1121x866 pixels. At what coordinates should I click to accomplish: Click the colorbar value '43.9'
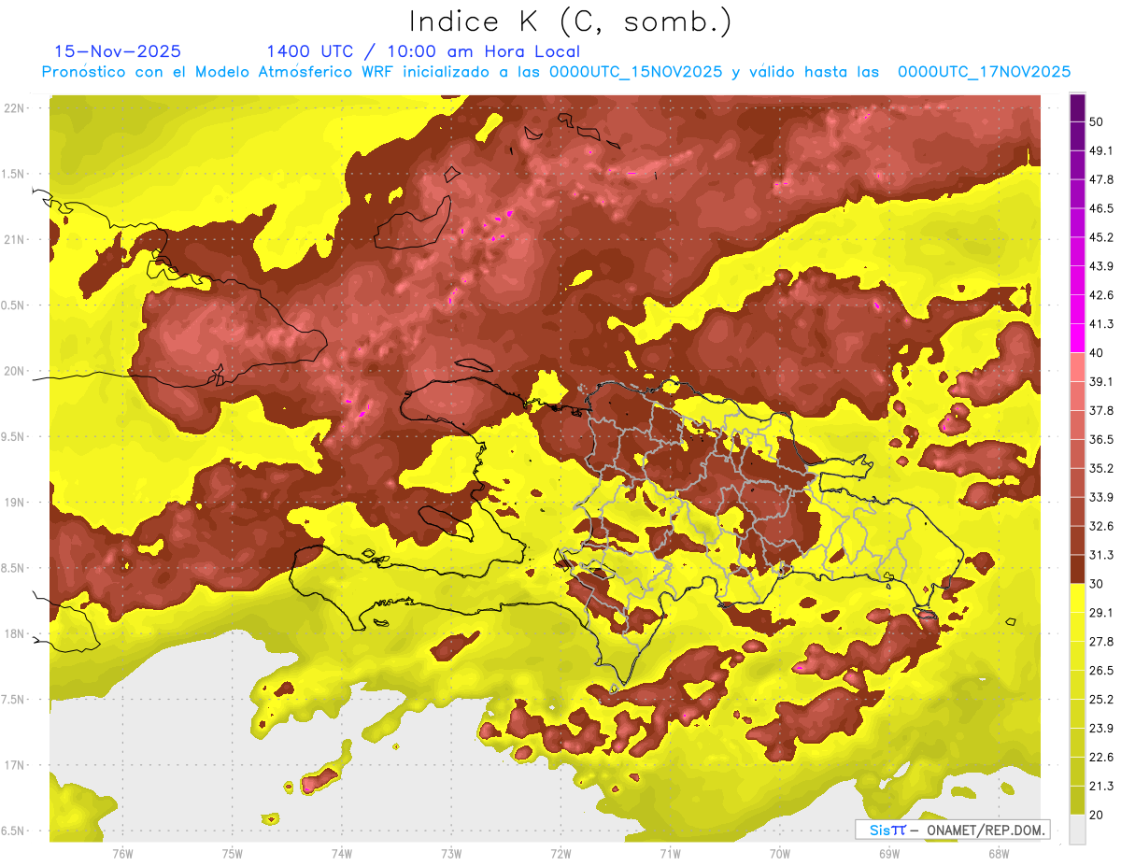coord(1100,266)
